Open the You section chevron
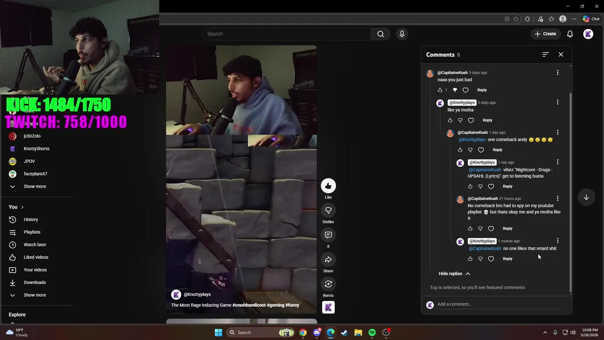This screenshot has width=604, height=340. pyautogui.click(x=22, y=207)
